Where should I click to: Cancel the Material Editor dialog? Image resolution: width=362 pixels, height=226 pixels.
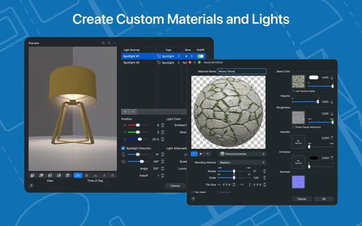(x=301, y=199)
